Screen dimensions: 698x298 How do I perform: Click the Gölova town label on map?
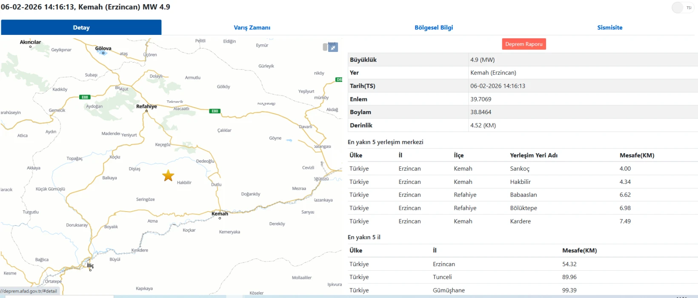coord(103,48)
